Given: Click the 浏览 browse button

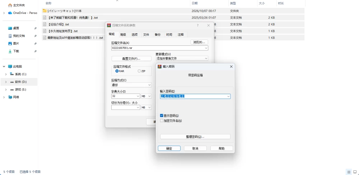Looking at the screenshot, I should (199, 42).
